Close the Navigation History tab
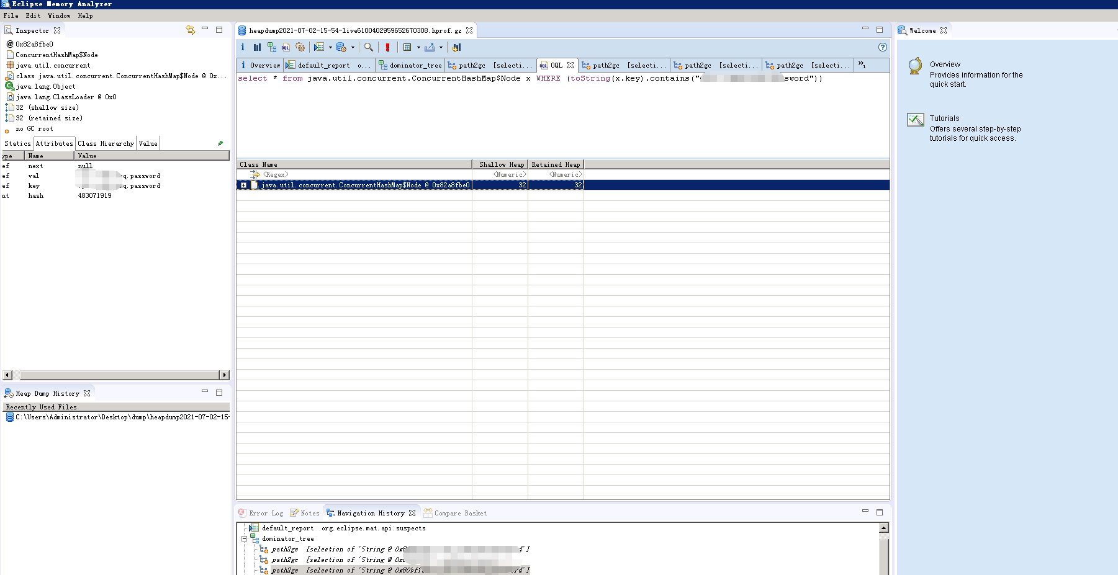 tap(412, 513)
